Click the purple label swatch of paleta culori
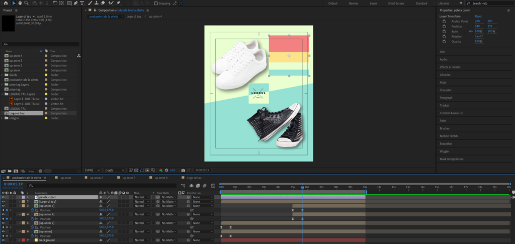 pos(23,197)
